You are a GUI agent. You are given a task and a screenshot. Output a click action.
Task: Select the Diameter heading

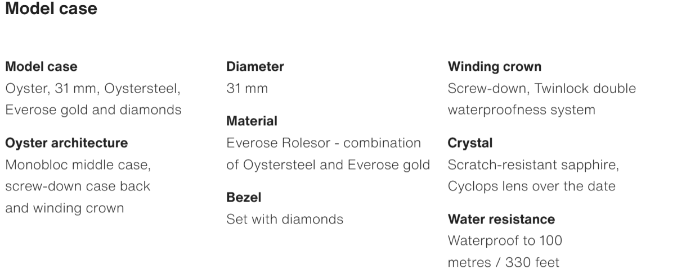(255, 67)
